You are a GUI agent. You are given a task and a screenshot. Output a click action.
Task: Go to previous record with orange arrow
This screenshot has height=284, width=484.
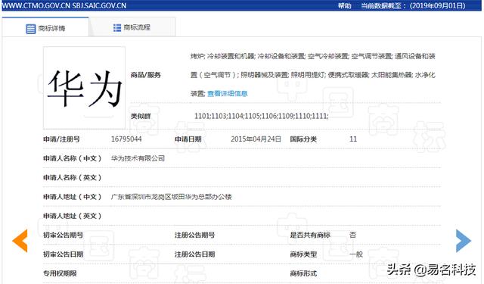[20, 241]
